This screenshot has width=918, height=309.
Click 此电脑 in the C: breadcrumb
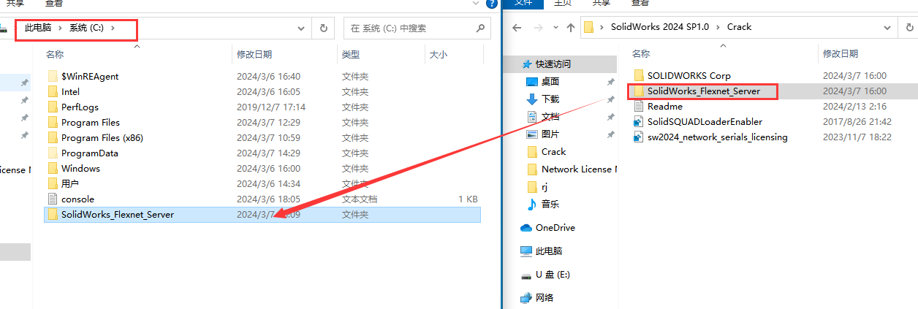pyautogui.click(x=39, y=28)
